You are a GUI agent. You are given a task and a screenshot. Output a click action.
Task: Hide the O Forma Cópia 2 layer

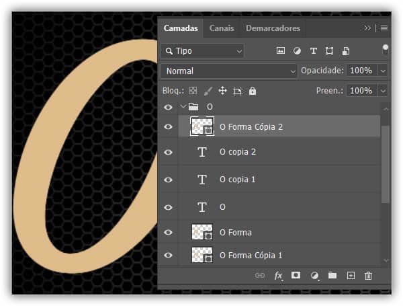click(x=168, y=126)
